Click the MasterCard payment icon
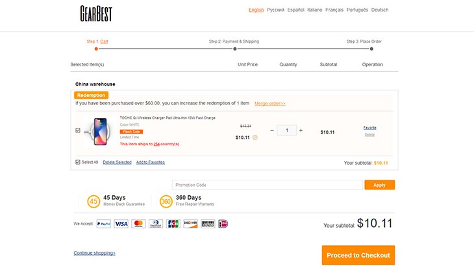This screenshot has height=266, width=474. point(138,224)
